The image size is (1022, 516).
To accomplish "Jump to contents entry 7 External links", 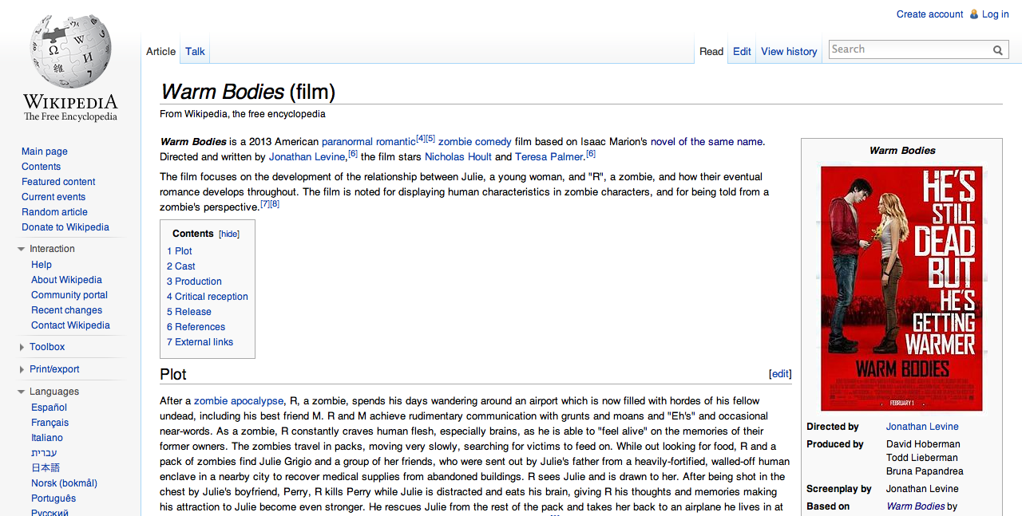I will coord(200,342).
